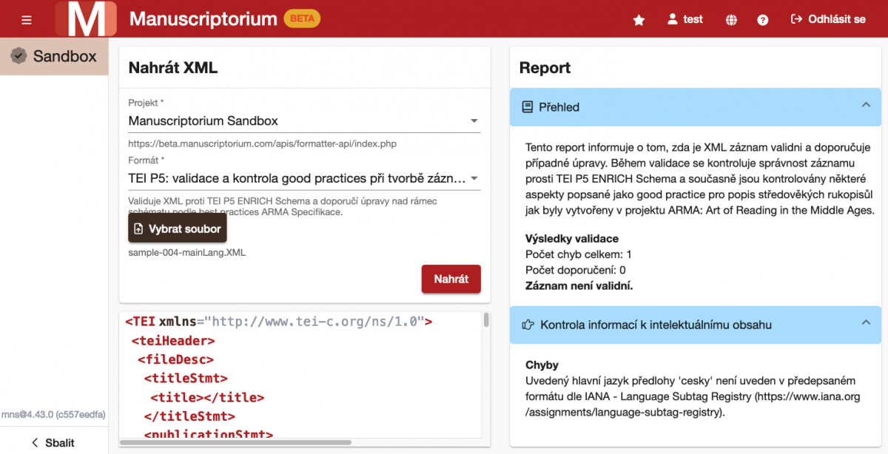
Task: Collapse the sidebar with Sbalit
Action: [x=54, y=442]
